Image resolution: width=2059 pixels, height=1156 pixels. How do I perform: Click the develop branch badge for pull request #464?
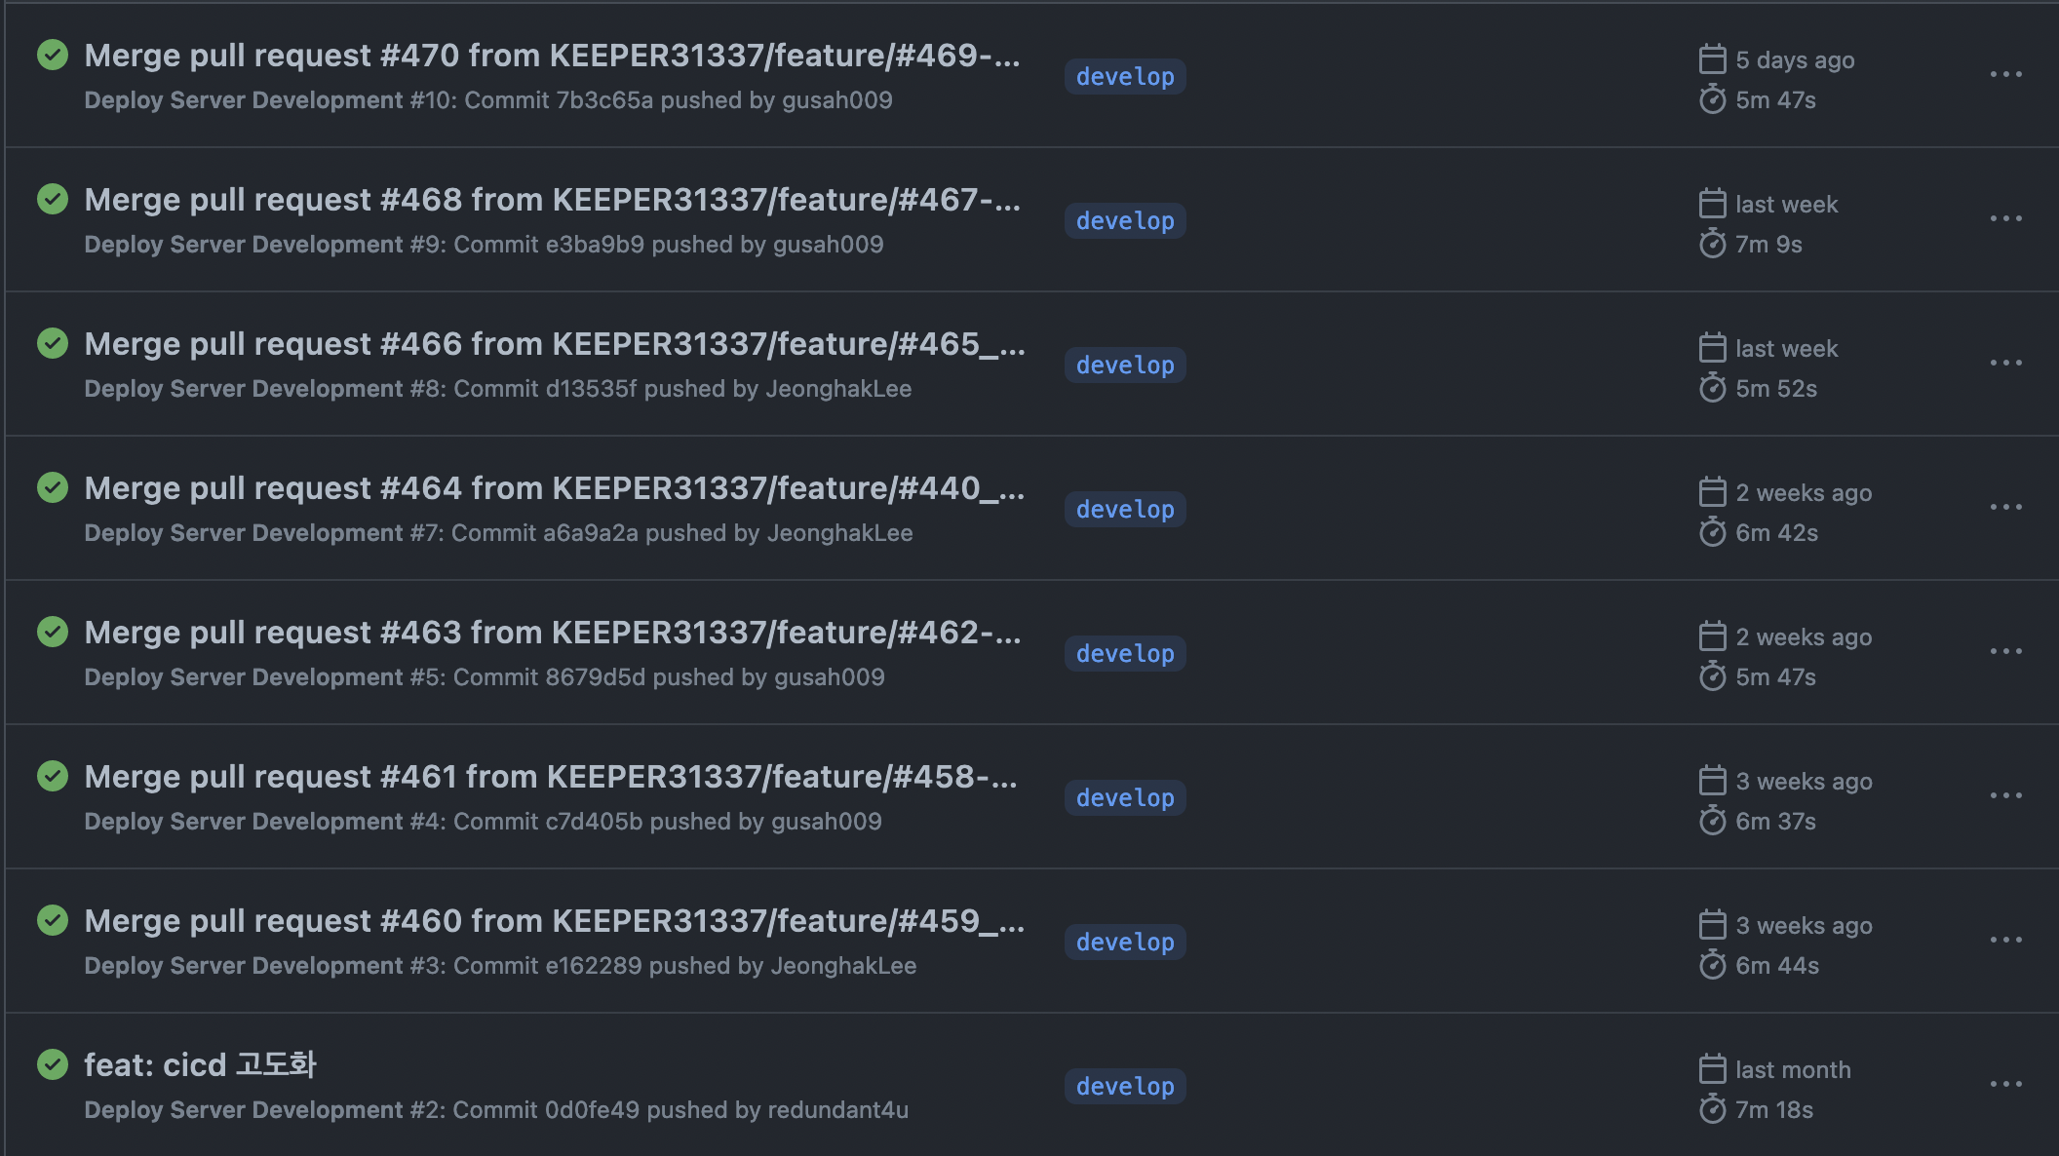pyautogui.click(x=1125, y=510)
